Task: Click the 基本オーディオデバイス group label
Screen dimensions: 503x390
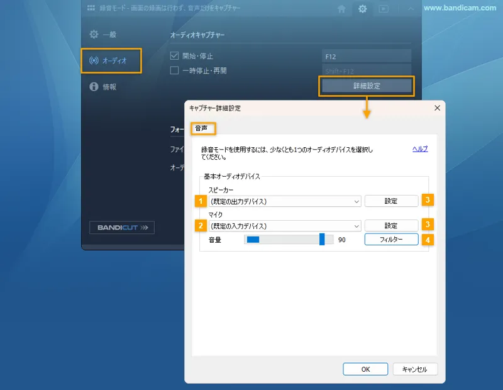Action: [x=232, y=176]
